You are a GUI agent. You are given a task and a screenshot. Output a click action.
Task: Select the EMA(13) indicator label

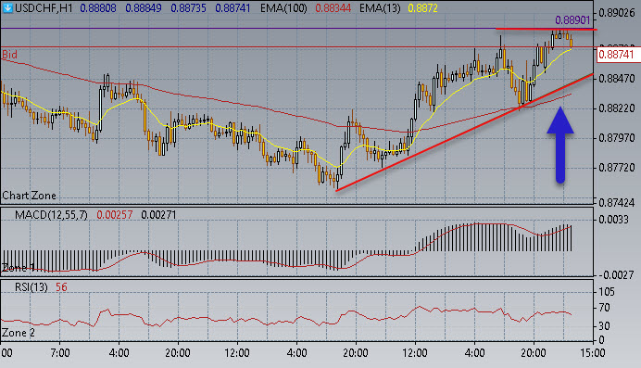[x=380, y=8]
